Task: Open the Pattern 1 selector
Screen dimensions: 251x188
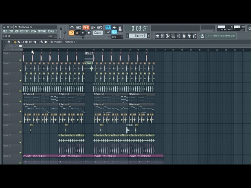Action: click(x=138, y=36)
